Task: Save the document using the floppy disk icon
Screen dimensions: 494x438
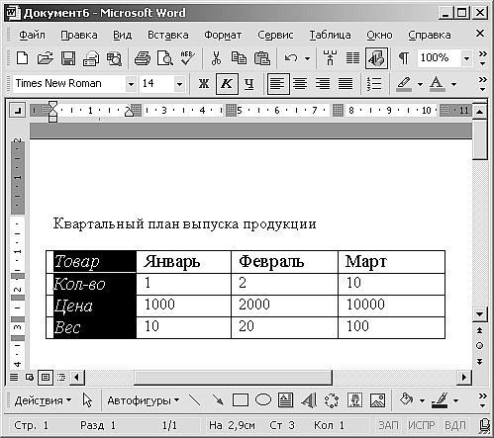Action: tap(68, 58)
